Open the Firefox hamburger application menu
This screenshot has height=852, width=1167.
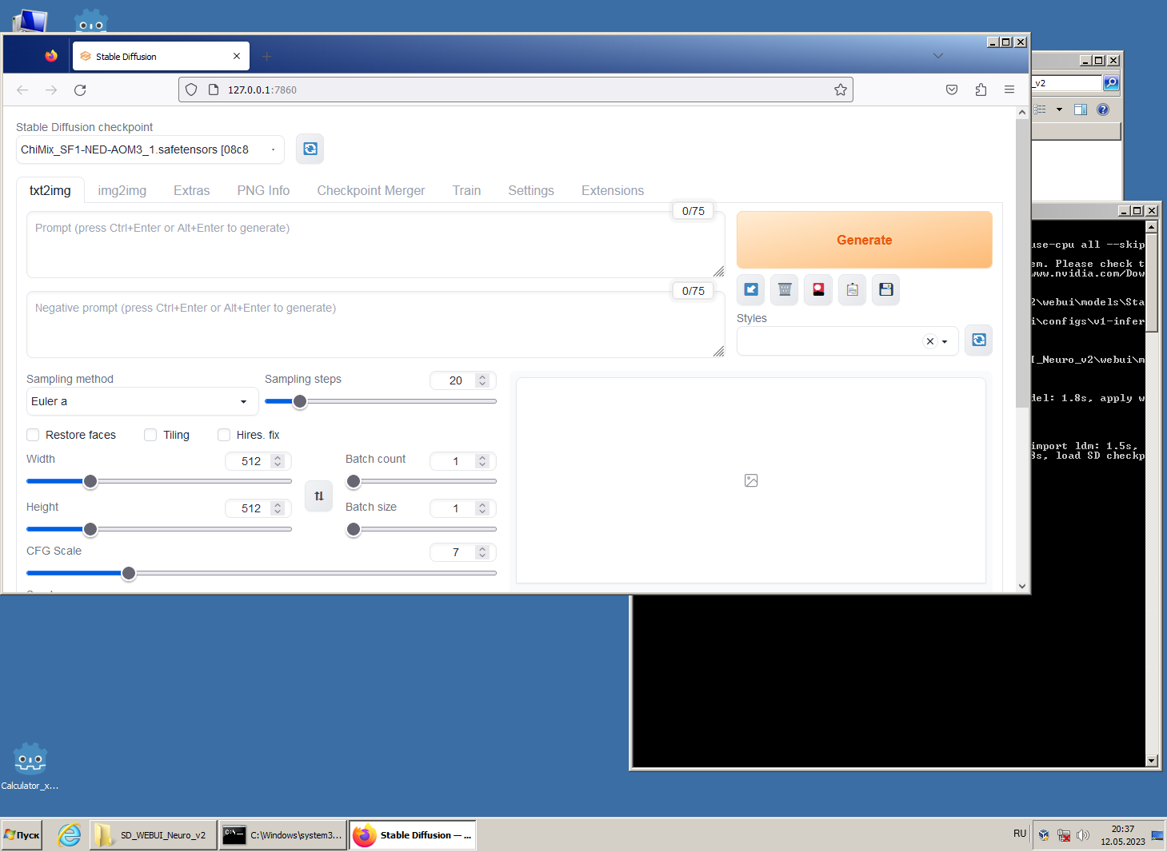(x=1009, y=90)
